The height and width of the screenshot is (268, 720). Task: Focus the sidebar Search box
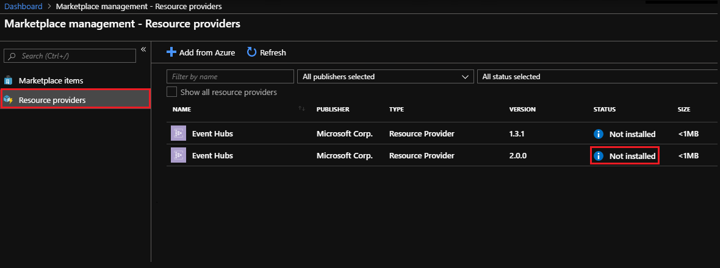70,55
